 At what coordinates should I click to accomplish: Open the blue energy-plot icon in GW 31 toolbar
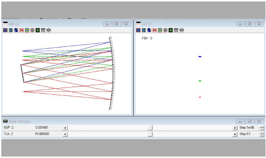coord(149,30)
